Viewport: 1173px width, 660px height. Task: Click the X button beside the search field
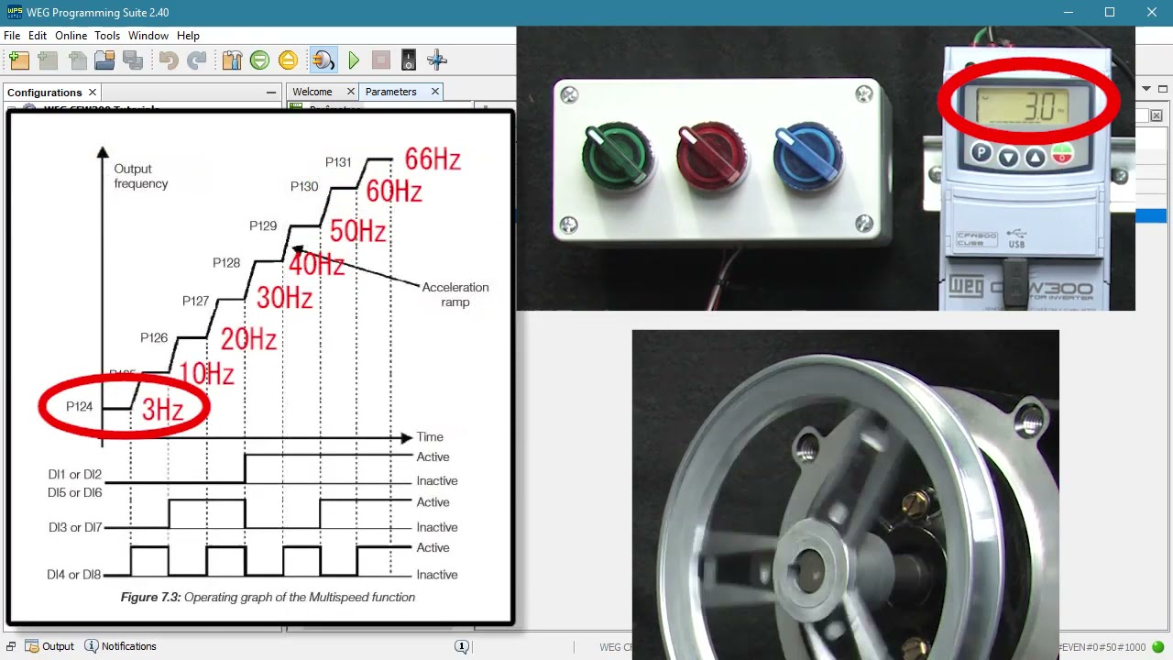(x=1157, y=116)
